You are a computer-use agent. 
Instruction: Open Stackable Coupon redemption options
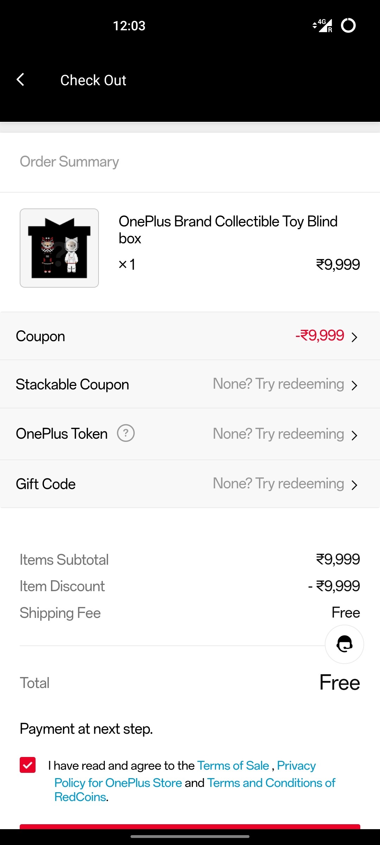tap(190, 384)
